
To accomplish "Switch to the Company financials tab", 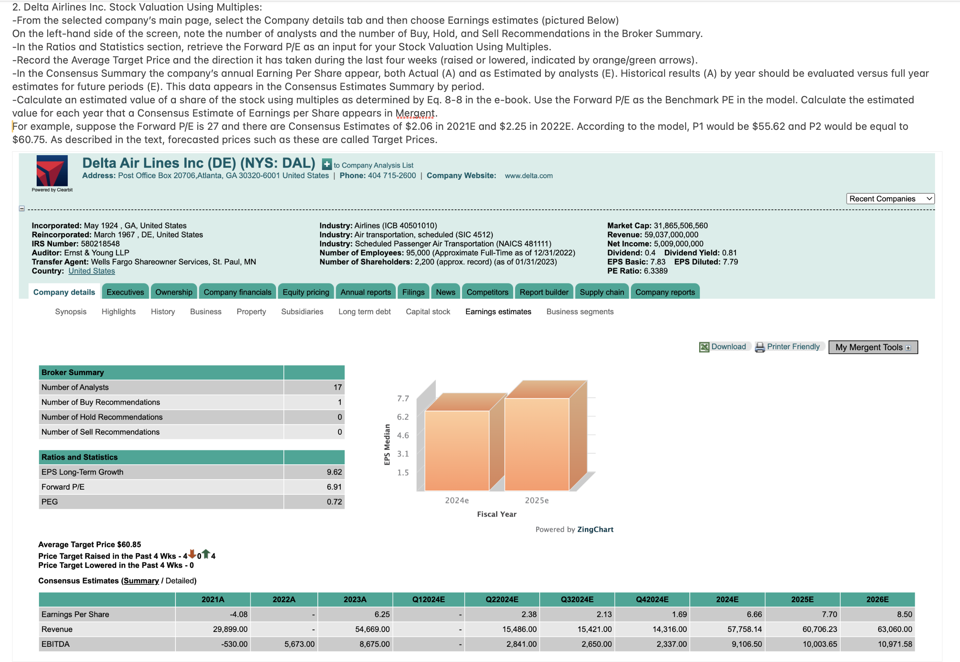I will [x=237, y=292].
